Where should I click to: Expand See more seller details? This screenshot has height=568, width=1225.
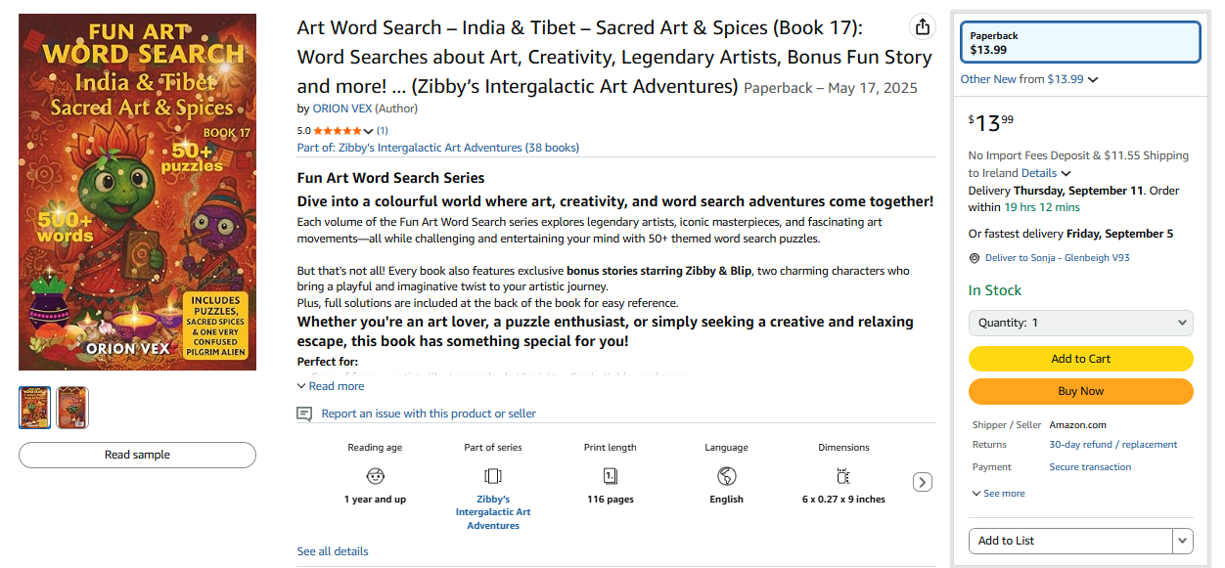998,494
